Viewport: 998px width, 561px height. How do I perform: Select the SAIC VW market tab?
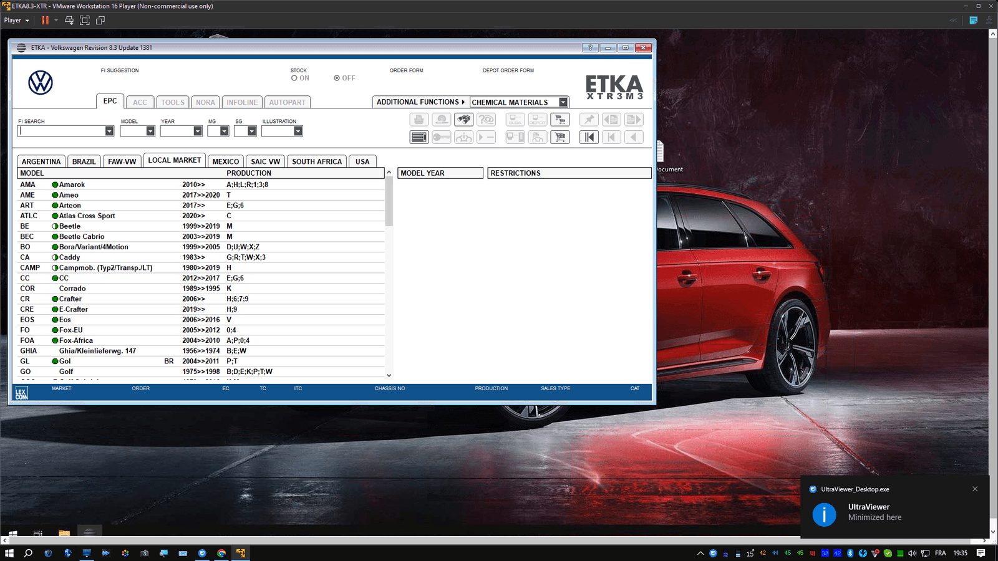[x=266, y=161]
